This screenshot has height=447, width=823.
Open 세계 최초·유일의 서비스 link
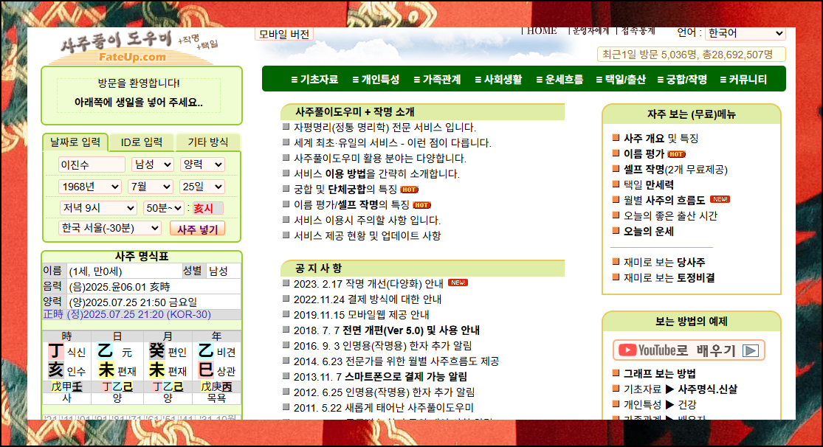[x=392, y=142]
